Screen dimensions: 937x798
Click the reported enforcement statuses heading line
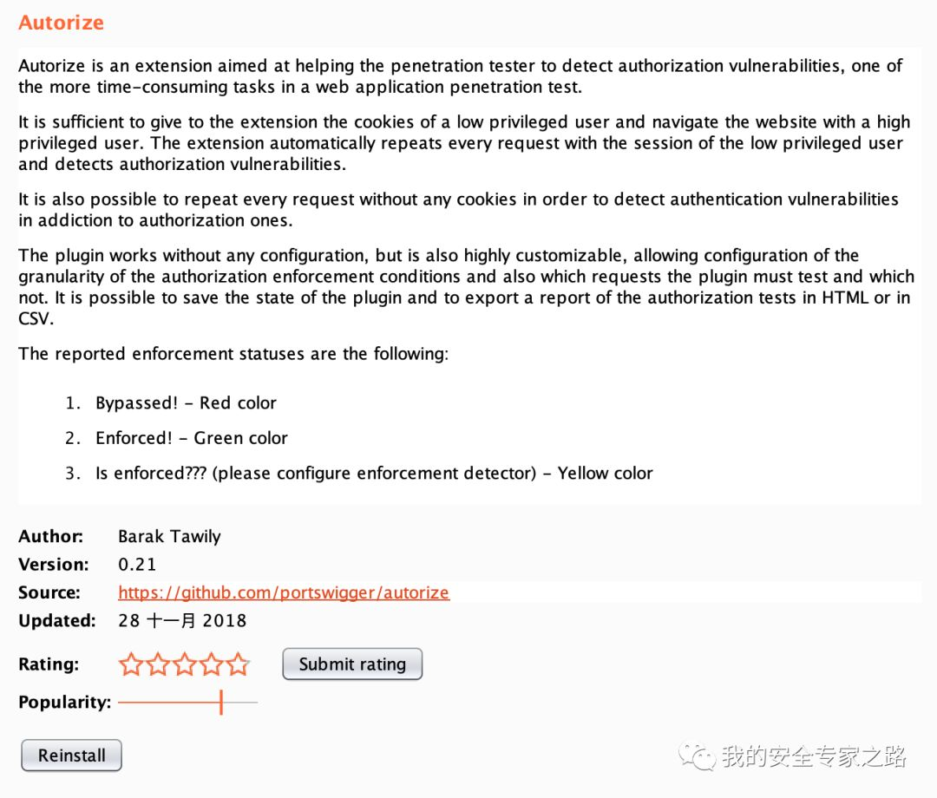point(233,354)
